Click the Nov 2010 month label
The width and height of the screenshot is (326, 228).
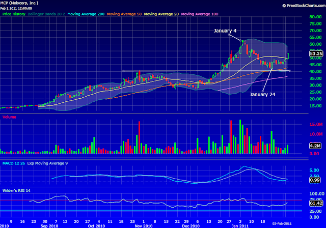tap(144, 226)
